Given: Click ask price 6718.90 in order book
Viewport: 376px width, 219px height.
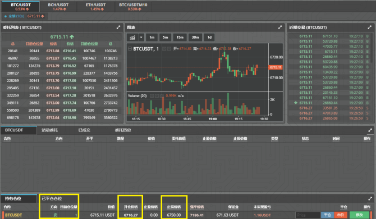Looking at the screenshot, I should pyautogui.click(x=70, y=118).
